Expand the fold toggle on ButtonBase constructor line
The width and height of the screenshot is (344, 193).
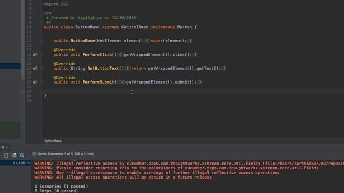42,41
